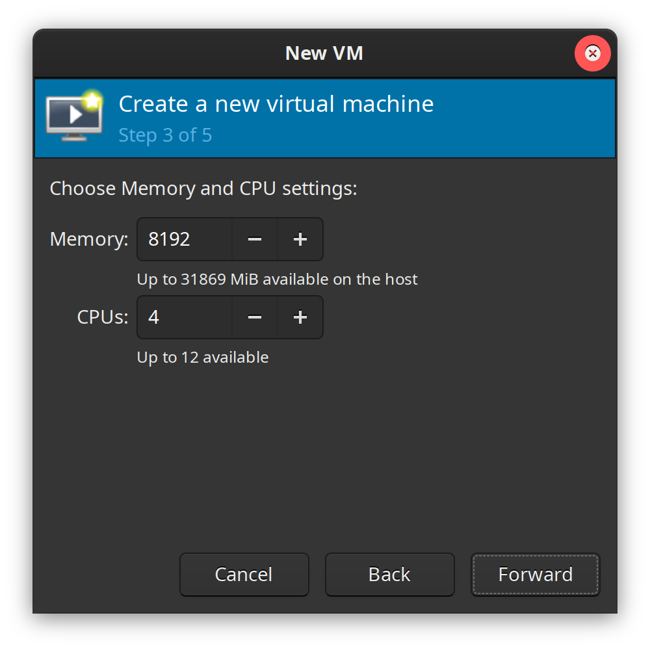
Task: Increase Memory with the plus button
Action: tap(300, 239)
